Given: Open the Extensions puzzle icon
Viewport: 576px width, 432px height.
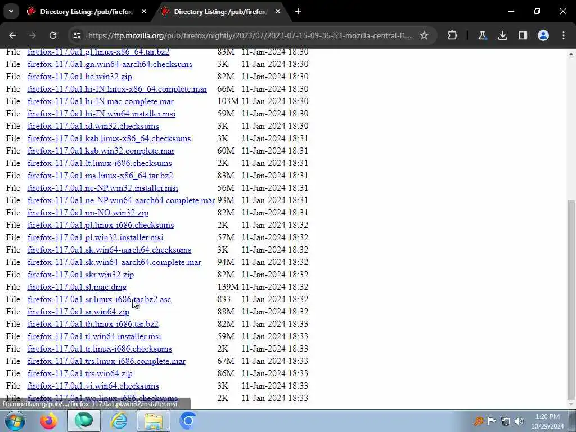Looking at the screenshot, I should (453, 35).
